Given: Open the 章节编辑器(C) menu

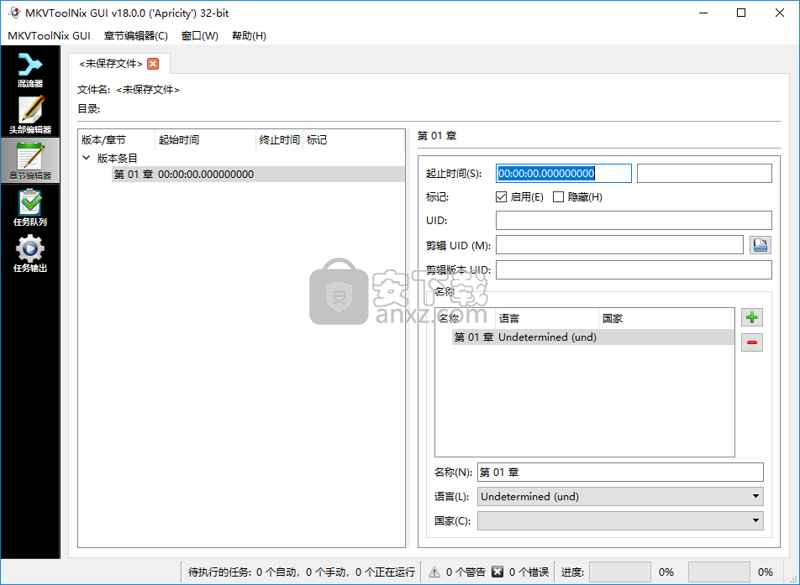Looking at the screenshot, I should click(x=136, y=35).
